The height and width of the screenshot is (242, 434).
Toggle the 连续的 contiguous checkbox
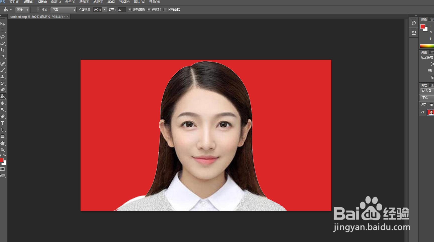point(149,10)
